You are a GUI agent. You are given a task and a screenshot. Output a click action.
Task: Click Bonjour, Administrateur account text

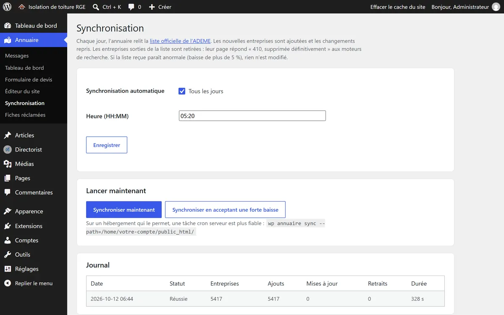click(x=460, y=7)
